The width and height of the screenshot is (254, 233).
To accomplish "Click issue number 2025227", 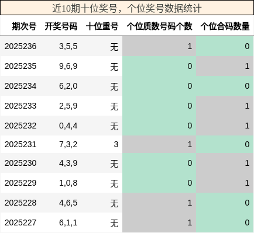I will click(20, 222).
